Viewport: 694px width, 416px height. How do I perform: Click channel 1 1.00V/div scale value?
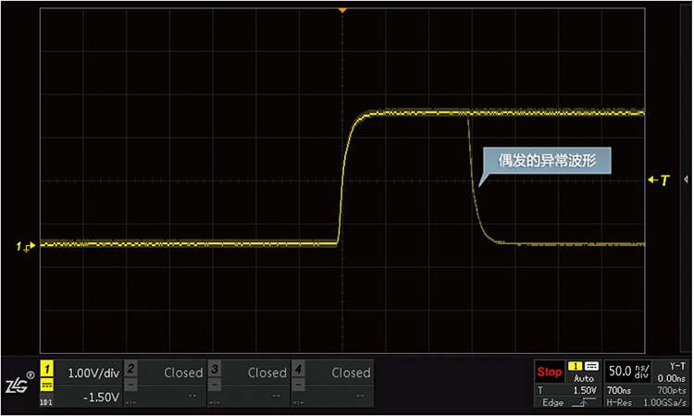pos(93,373)
